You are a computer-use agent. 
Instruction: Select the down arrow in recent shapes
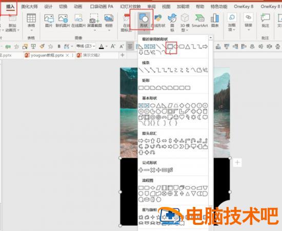point(141,52)
